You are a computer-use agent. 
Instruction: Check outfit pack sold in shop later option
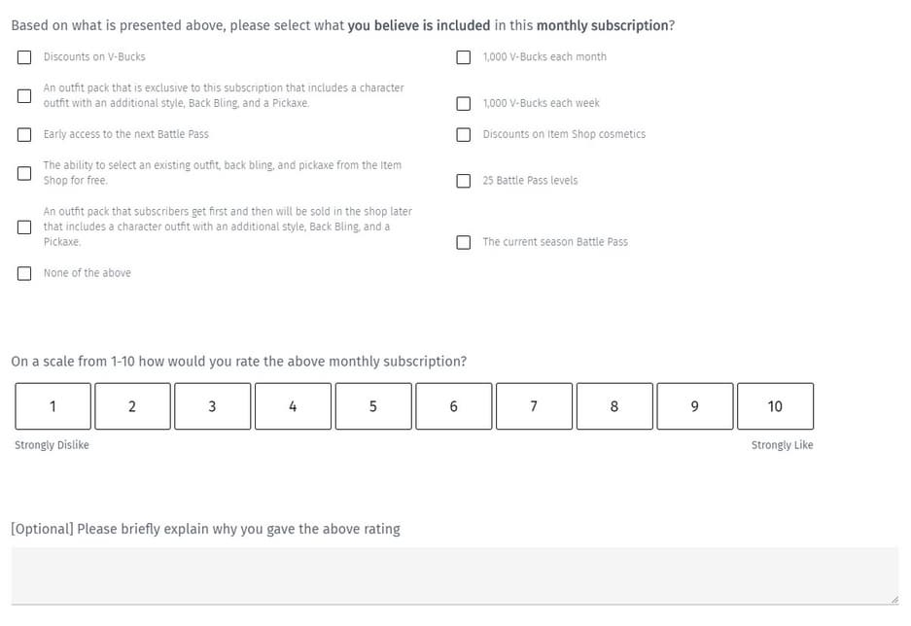[x=23, y=227]
